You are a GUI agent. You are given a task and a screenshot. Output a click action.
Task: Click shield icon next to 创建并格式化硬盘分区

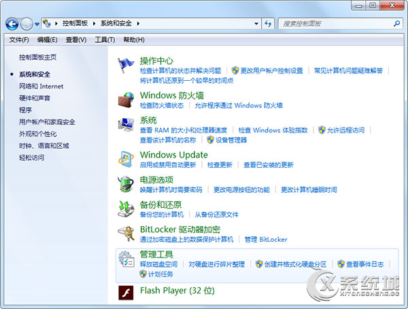tap(259, 264)
